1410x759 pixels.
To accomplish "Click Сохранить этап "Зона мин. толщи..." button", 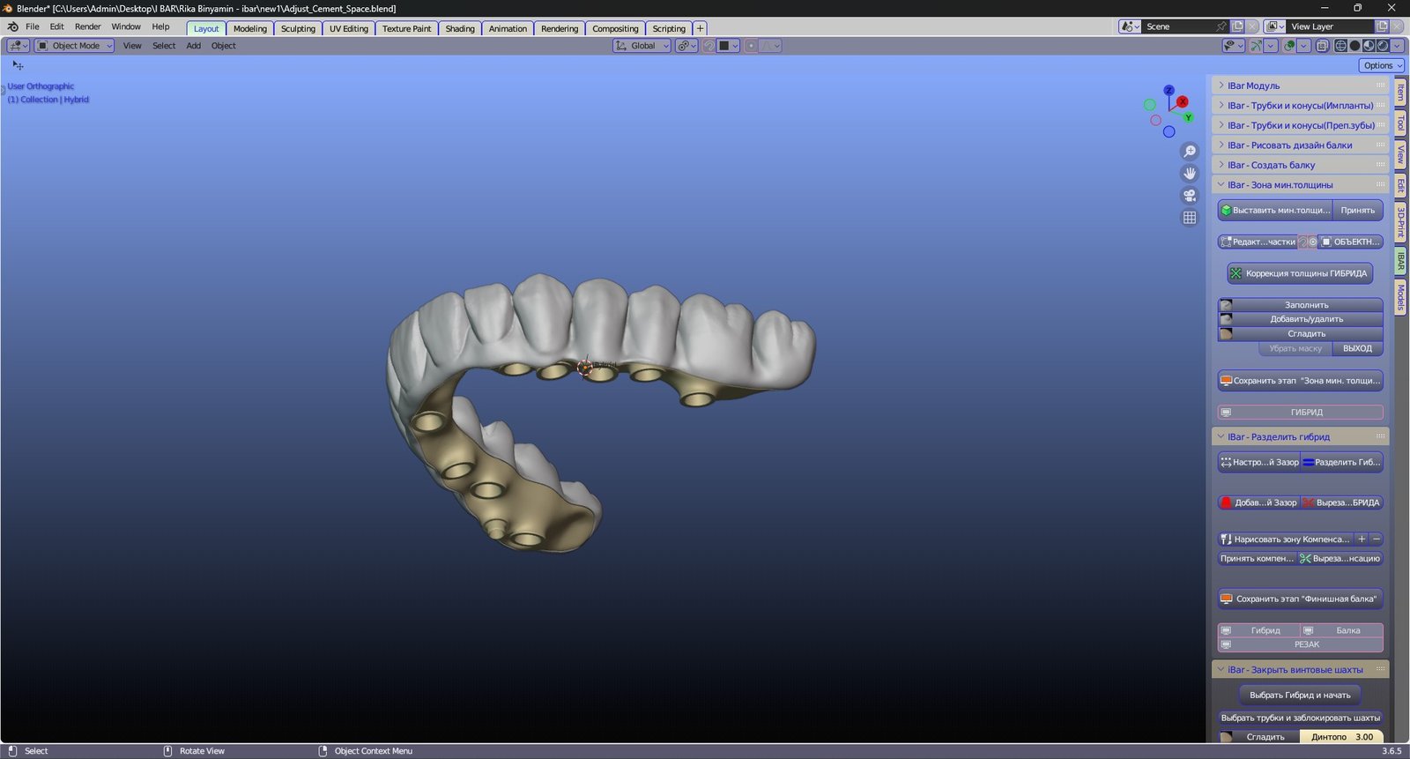I will pos(1300,381).
